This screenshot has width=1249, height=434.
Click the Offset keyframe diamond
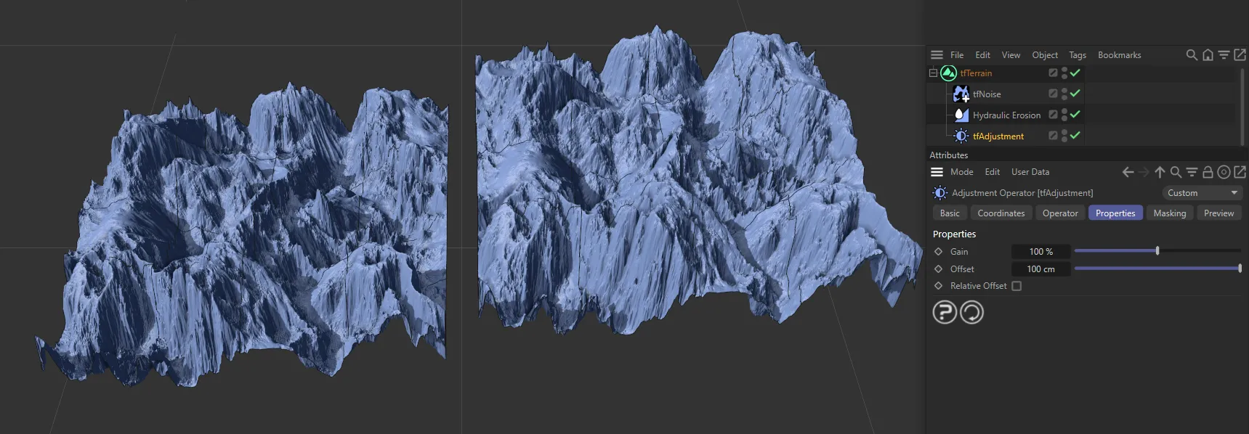[938, 269]
